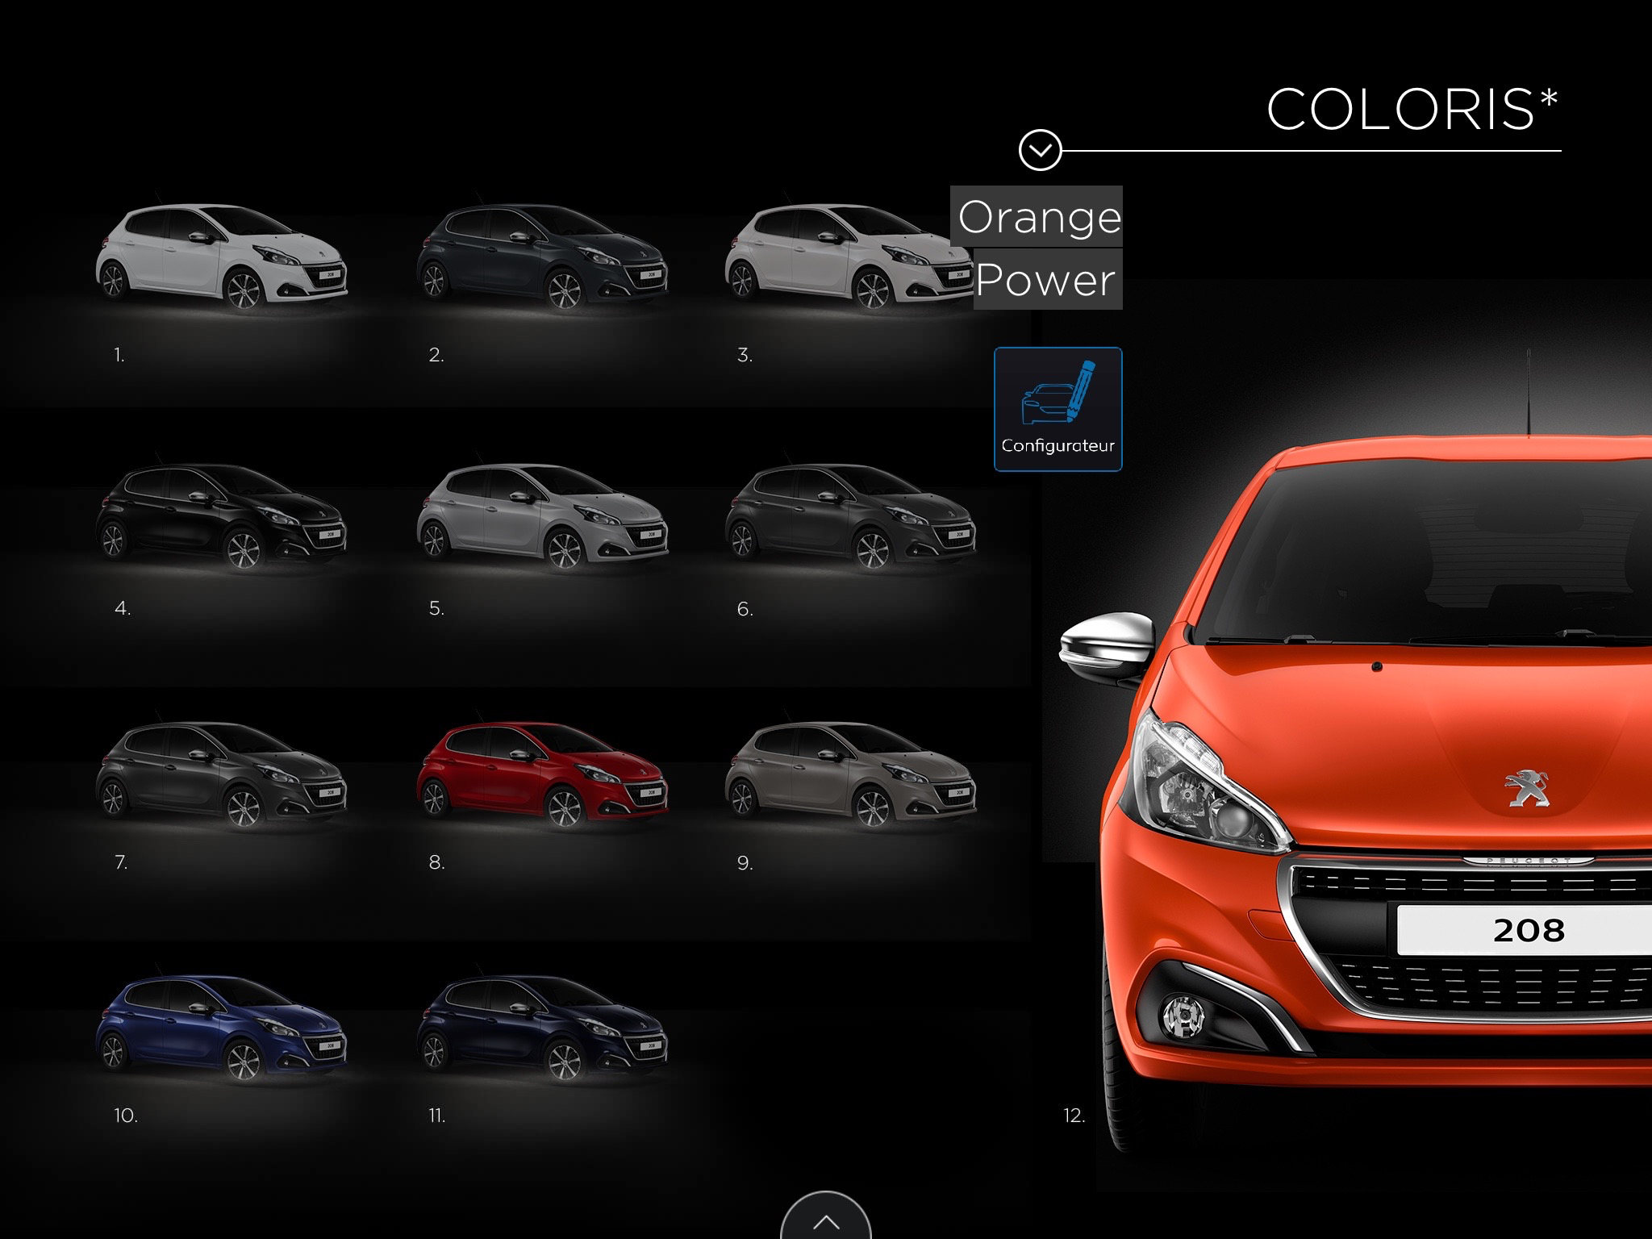Select car color number 5 silver grey

[x=542, y=515]
